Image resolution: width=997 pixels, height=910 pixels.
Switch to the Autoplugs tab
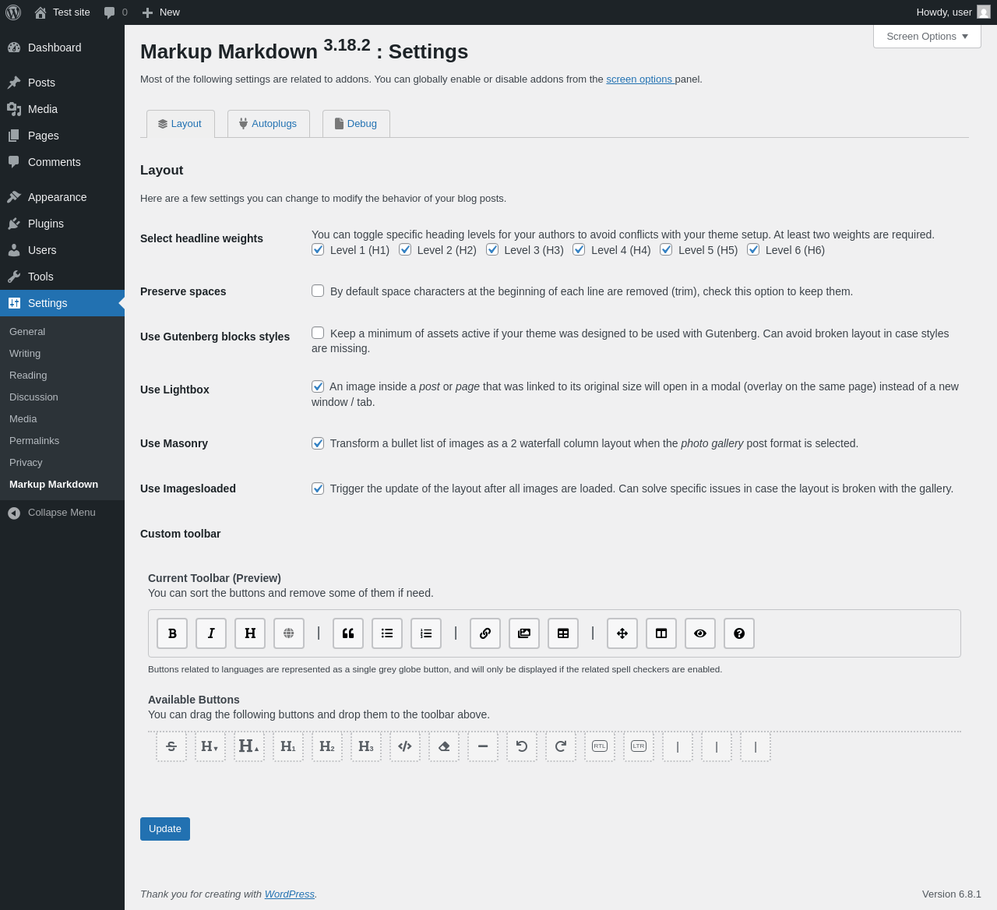click(268, 124)
